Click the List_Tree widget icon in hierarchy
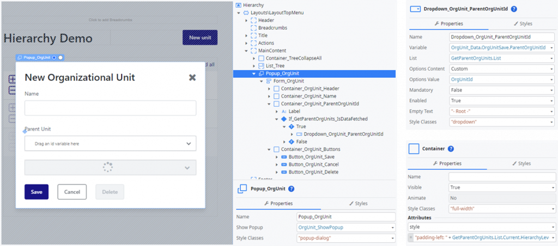 tap(261, 66)
